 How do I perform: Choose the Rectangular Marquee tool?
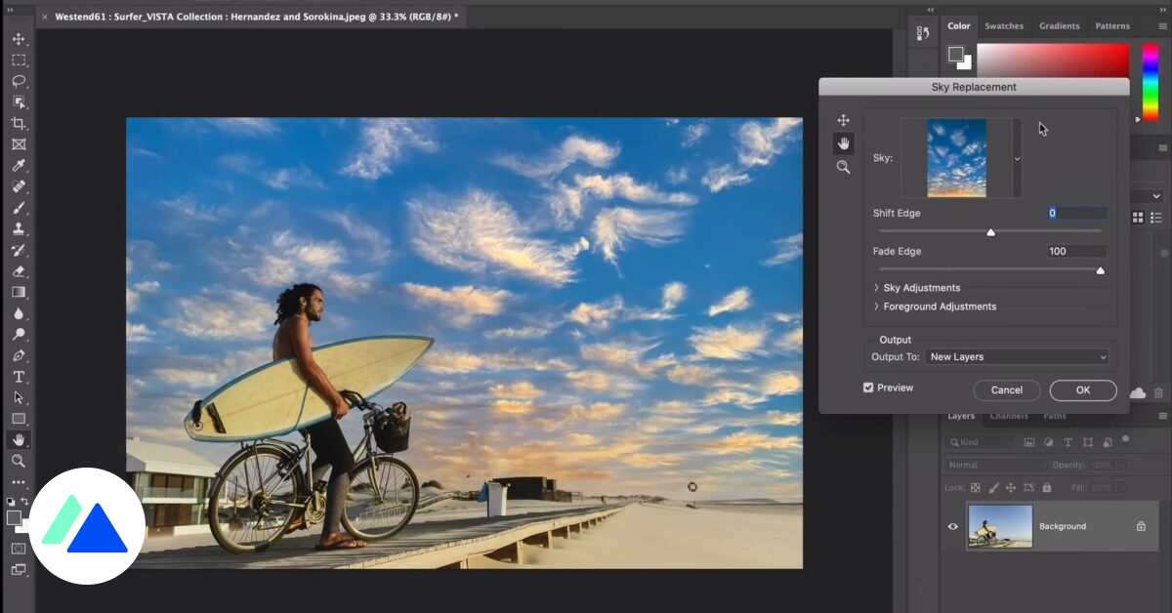click(19, 61)
